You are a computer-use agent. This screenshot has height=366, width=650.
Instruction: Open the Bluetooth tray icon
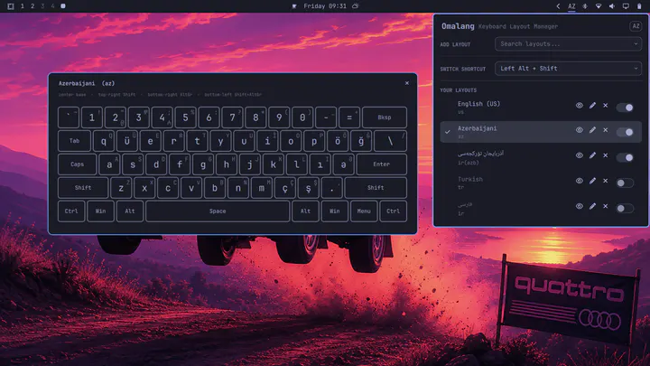click(585, 6)
